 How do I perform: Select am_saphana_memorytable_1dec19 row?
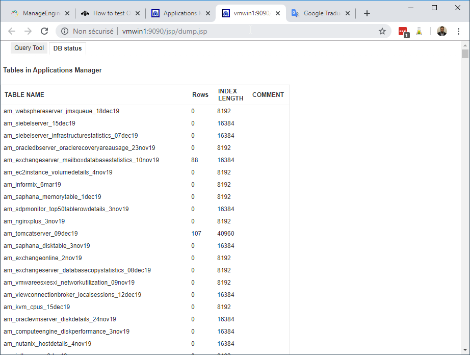pos(145,197)
